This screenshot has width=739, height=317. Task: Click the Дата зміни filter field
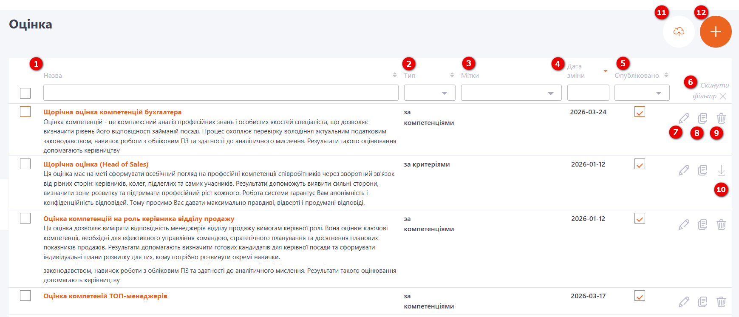(588, 93)
